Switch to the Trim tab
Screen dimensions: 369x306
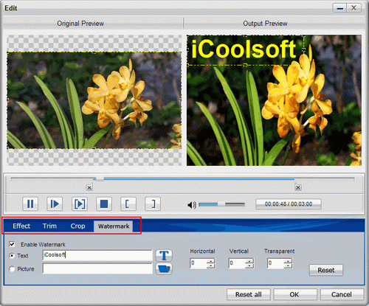(49, 226)
